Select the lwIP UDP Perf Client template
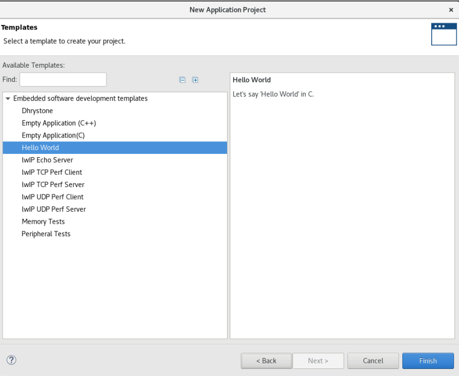Viewport: 459px width, 376px height. [x=53, y=196]
